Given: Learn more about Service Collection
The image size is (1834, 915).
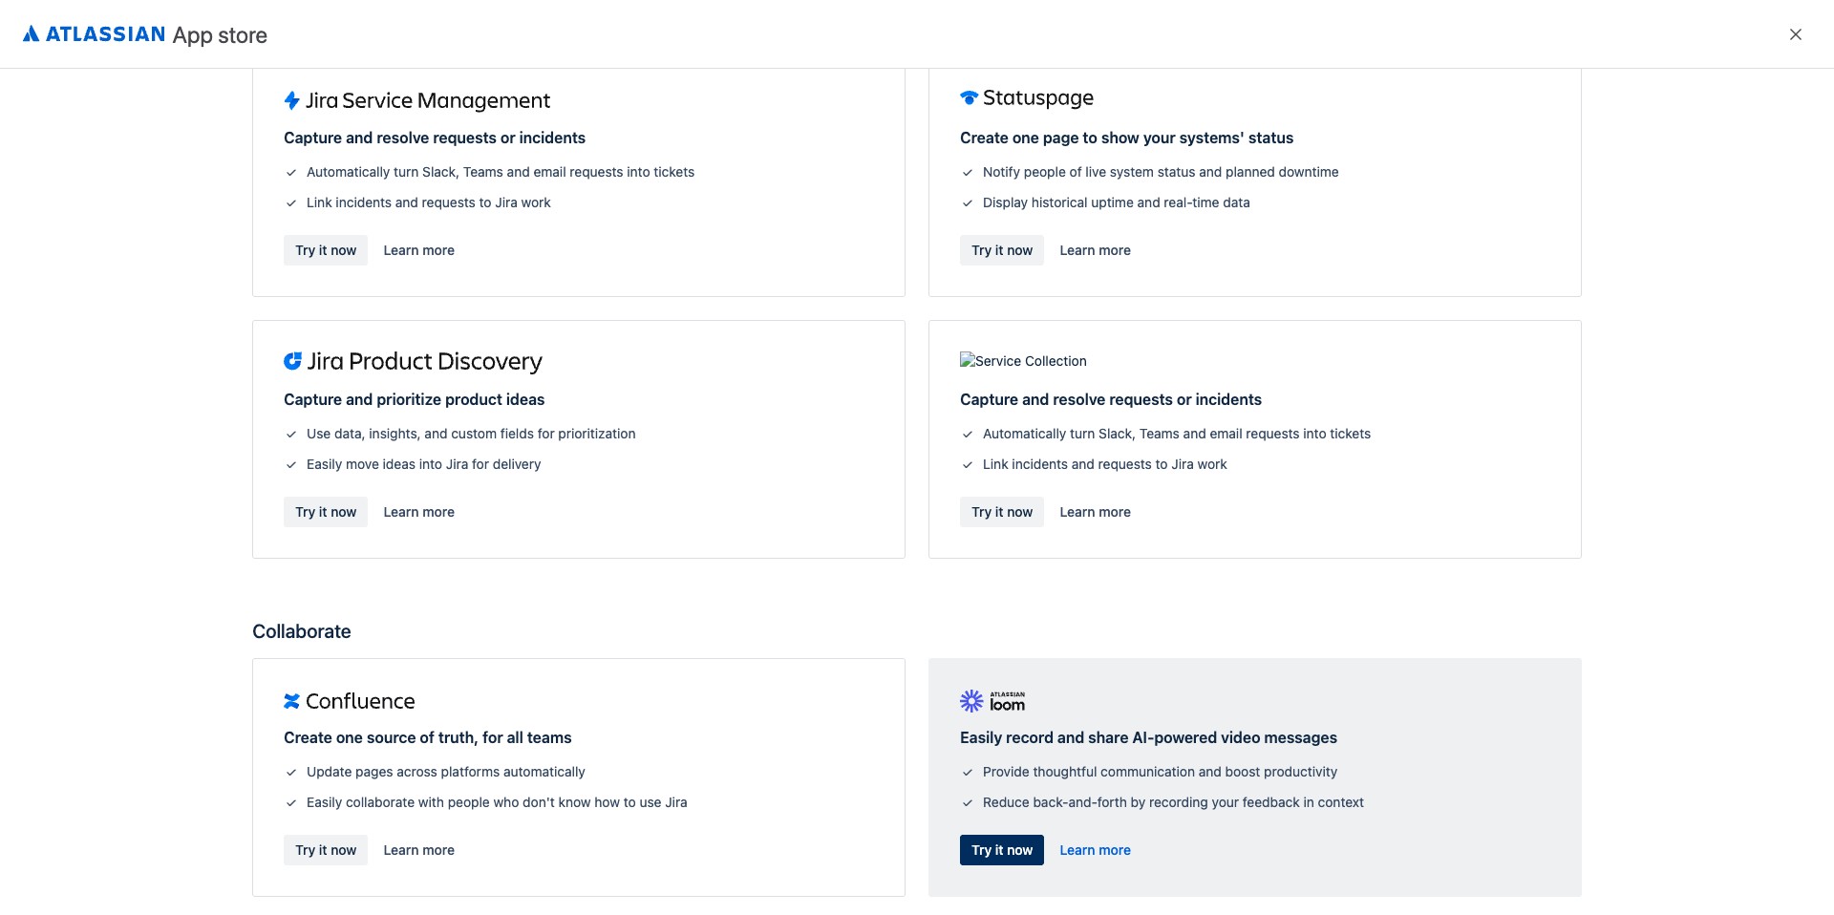Looking at the screenshot, I should point(1096,512).
